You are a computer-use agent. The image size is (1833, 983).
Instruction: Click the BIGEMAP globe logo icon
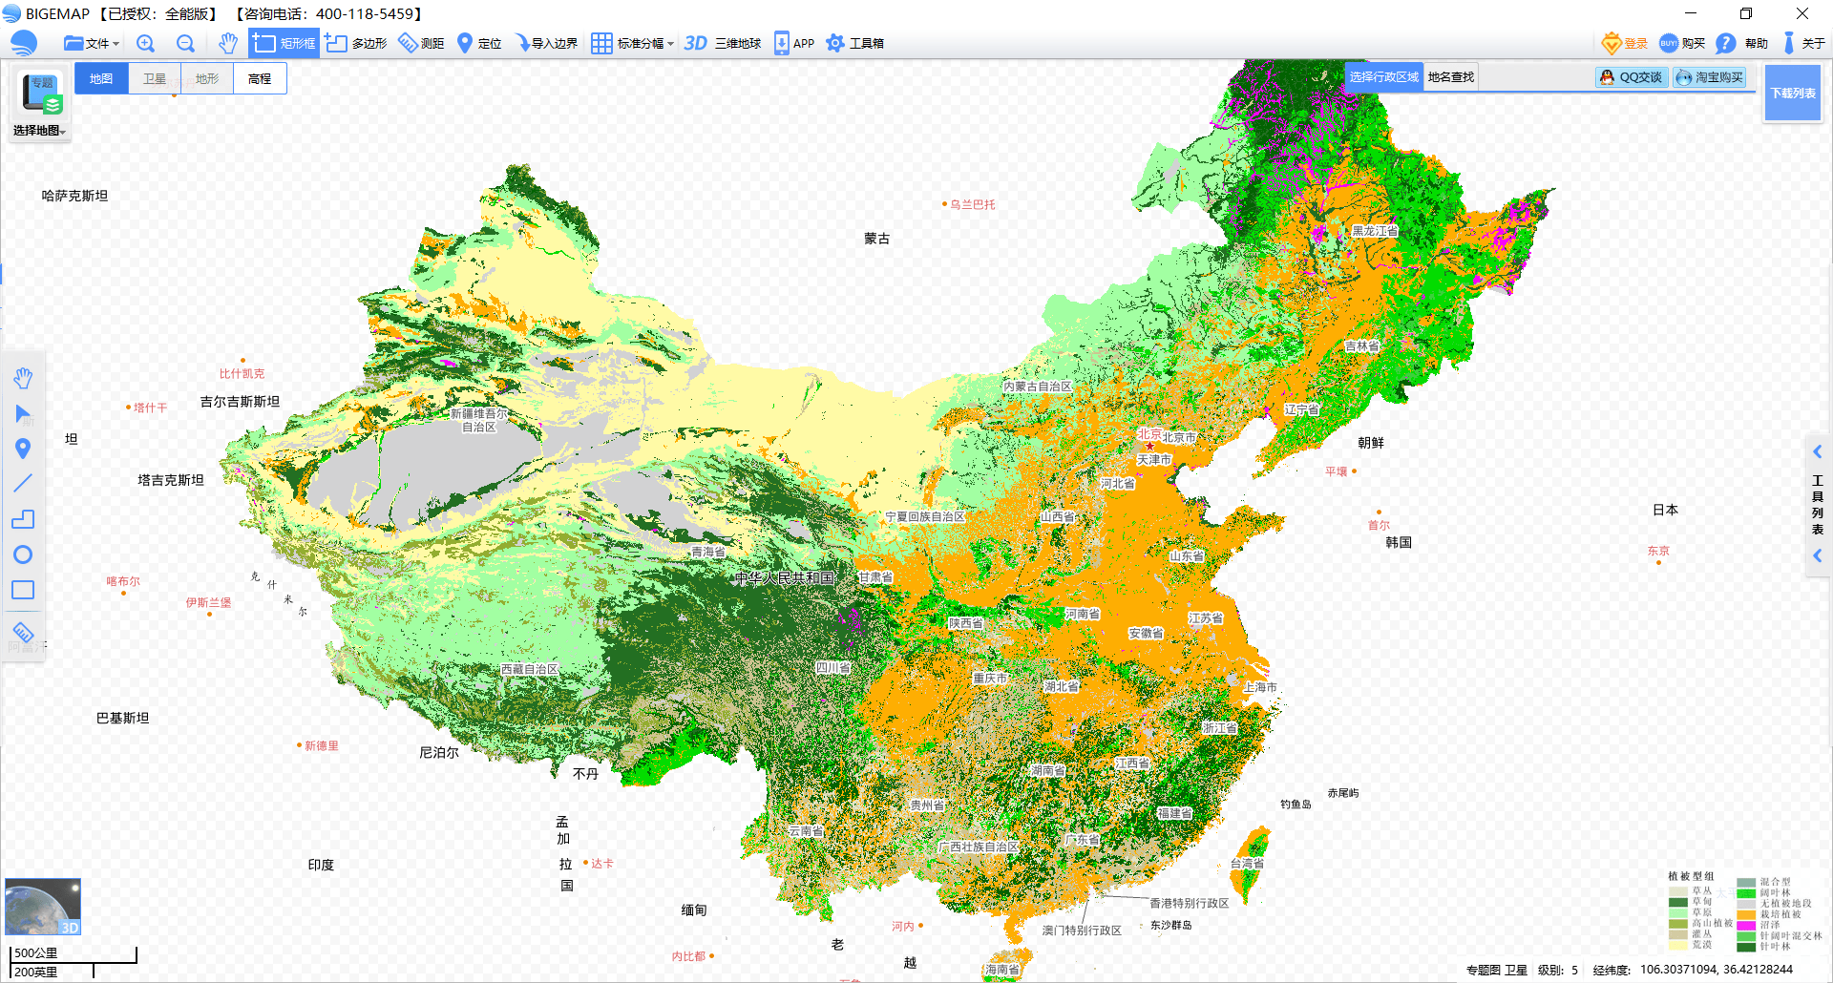pos(23,43)
